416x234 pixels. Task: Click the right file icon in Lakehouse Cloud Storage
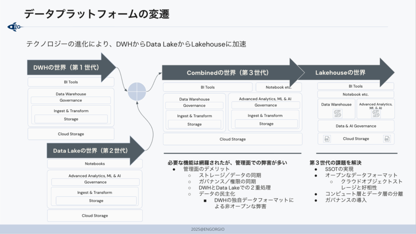click(386, 139)
